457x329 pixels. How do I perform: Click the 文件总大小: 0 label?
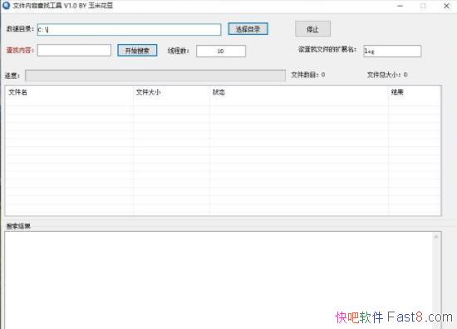pos(387,75)
